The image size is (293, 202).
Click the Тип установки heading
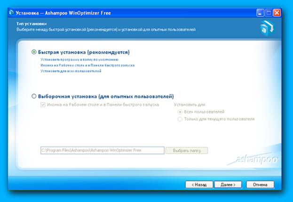coord(32,24)
